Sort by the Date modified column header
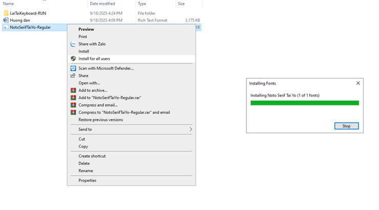This screenshot has height=210, width=379. pos(102,4)
